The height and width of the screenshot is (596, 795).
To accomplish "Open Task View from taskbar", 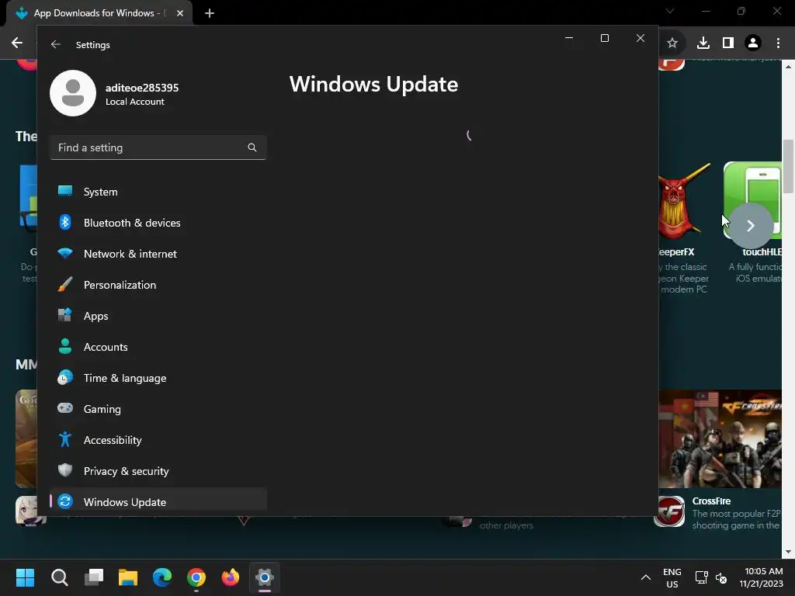I will pos(94,577).
